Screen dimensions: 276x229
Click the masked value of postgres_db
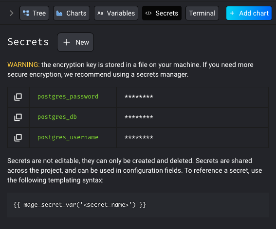pyautogui.click(x=139, y=117)
